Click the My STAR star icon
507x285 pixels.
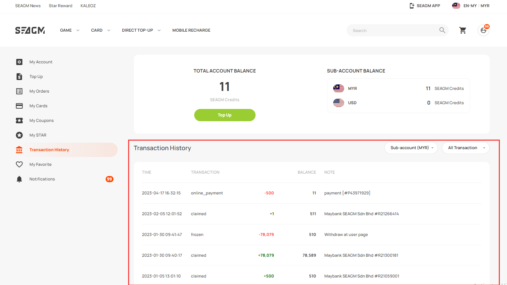coord(19,135)
